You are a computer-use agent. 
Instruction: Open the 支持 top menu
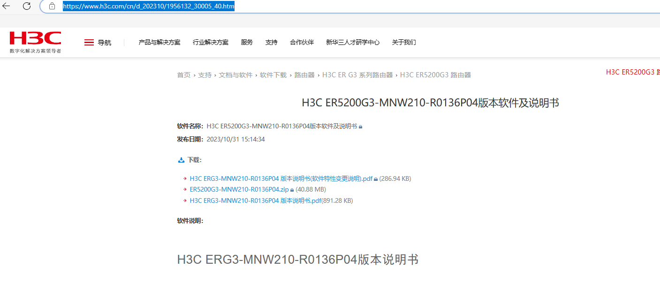271,43
